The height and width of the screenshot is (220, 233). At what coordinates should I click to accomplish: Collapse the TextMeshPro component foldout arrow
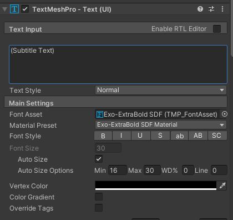tap(4, 9)
